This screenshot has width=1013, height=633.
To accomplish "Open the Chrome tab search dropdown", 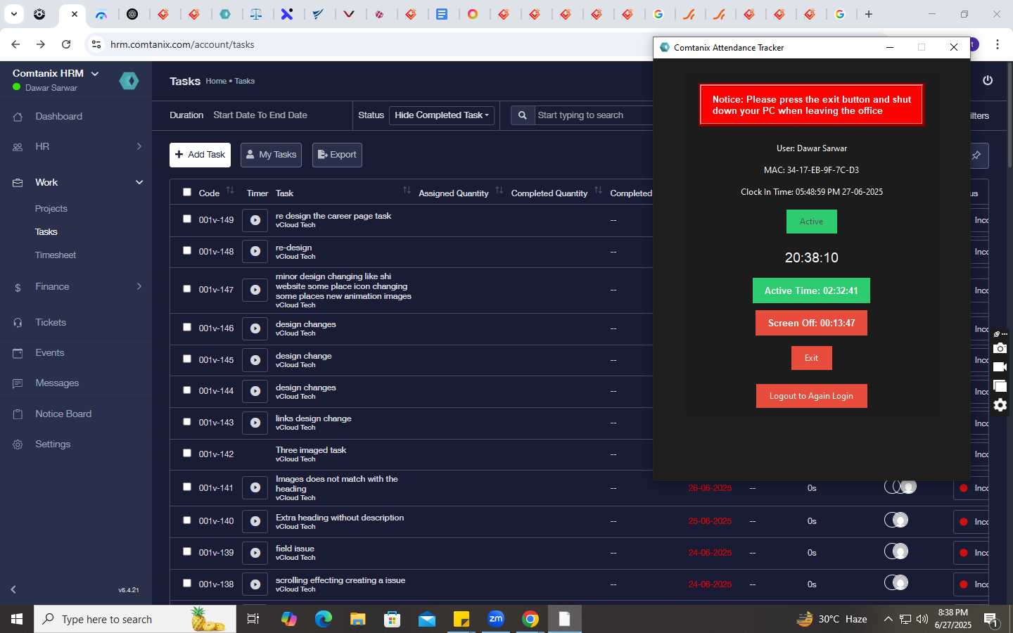I will pyautogui.click(x=13, y=14).
